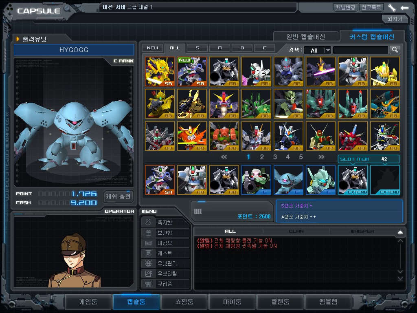
Task: Click the search text input field
Action: tap(360, 50)
